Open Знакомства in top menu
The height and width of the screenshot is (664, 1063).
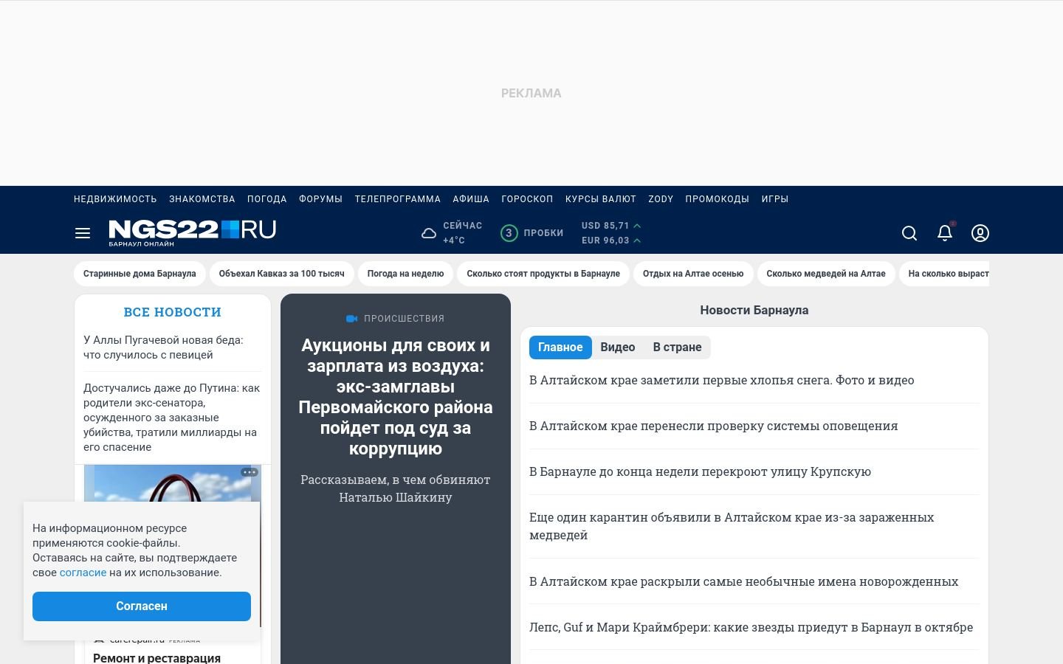click(202, 199)
